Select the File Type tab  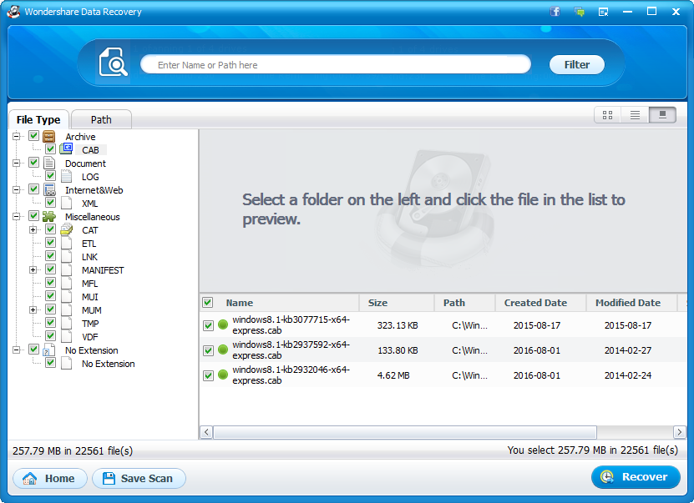pos(38,119)
